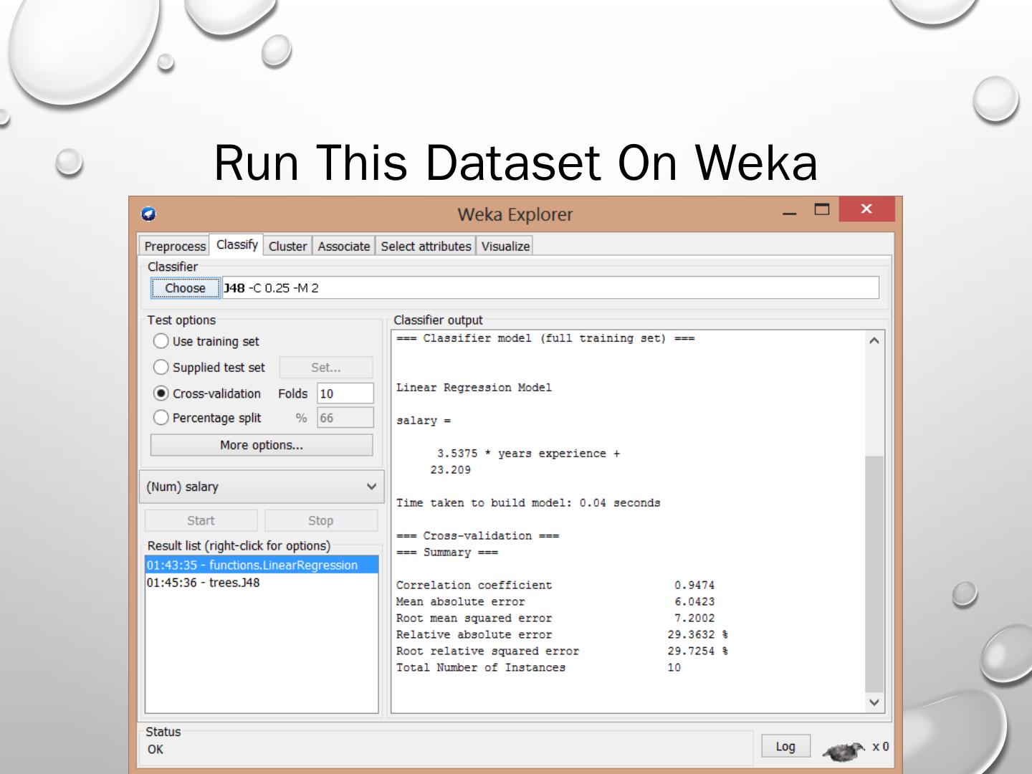Click the Weka bird logo icon in title bar

coord(149,214)
